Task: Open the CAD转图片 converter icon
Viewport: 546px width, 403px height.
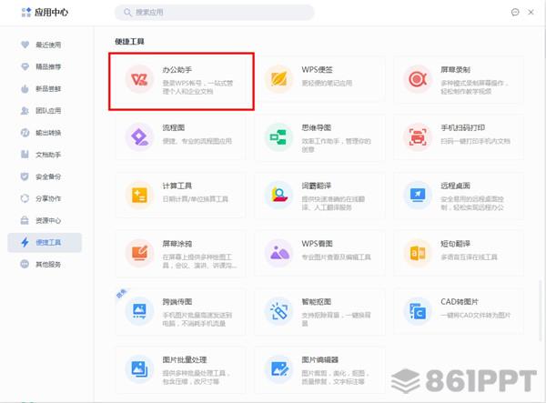Action: [418, 310]
